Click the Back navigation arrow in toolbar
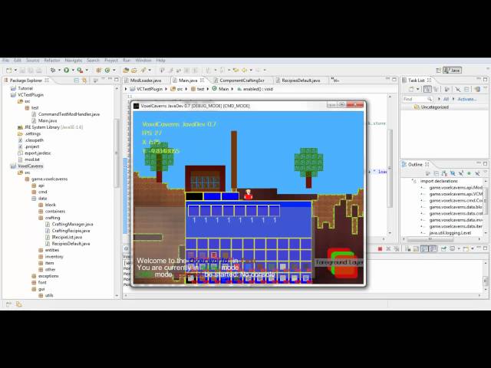 click(x=244, y=71)
